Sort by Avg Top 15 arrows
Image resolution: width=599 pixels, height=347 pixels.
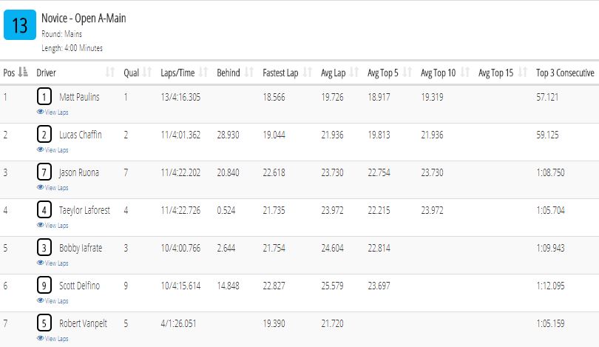pos(523,72)
